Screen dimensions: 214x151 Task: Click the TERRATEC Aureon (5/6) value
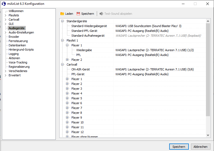click(x=154, y=69)
